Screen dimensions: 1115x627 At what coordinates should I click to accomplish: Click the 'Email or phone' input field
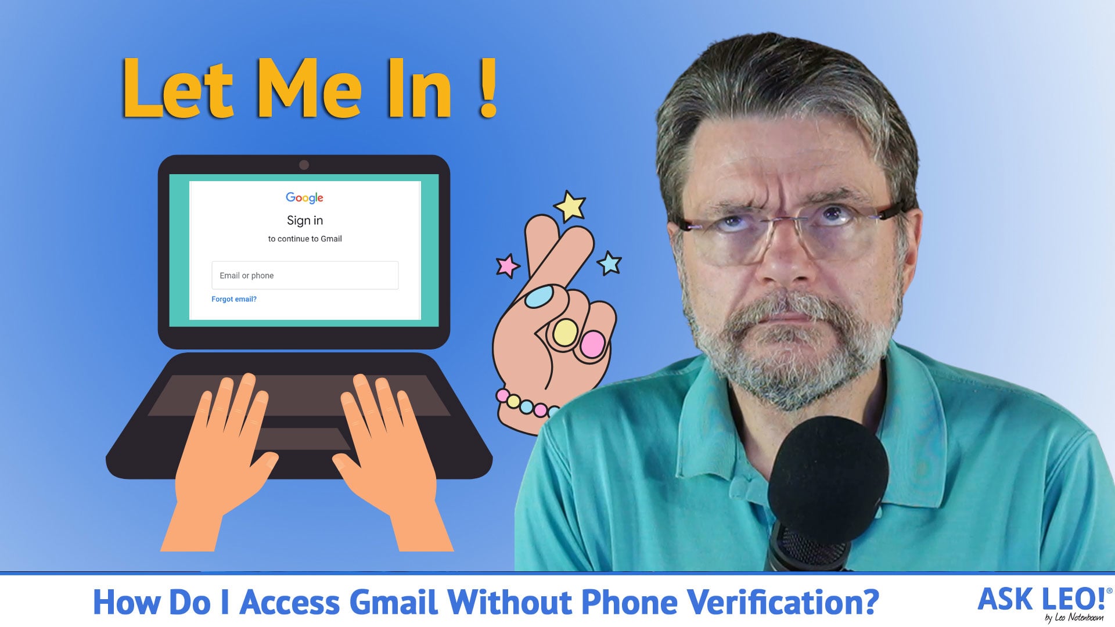click(x=305, y=275)
